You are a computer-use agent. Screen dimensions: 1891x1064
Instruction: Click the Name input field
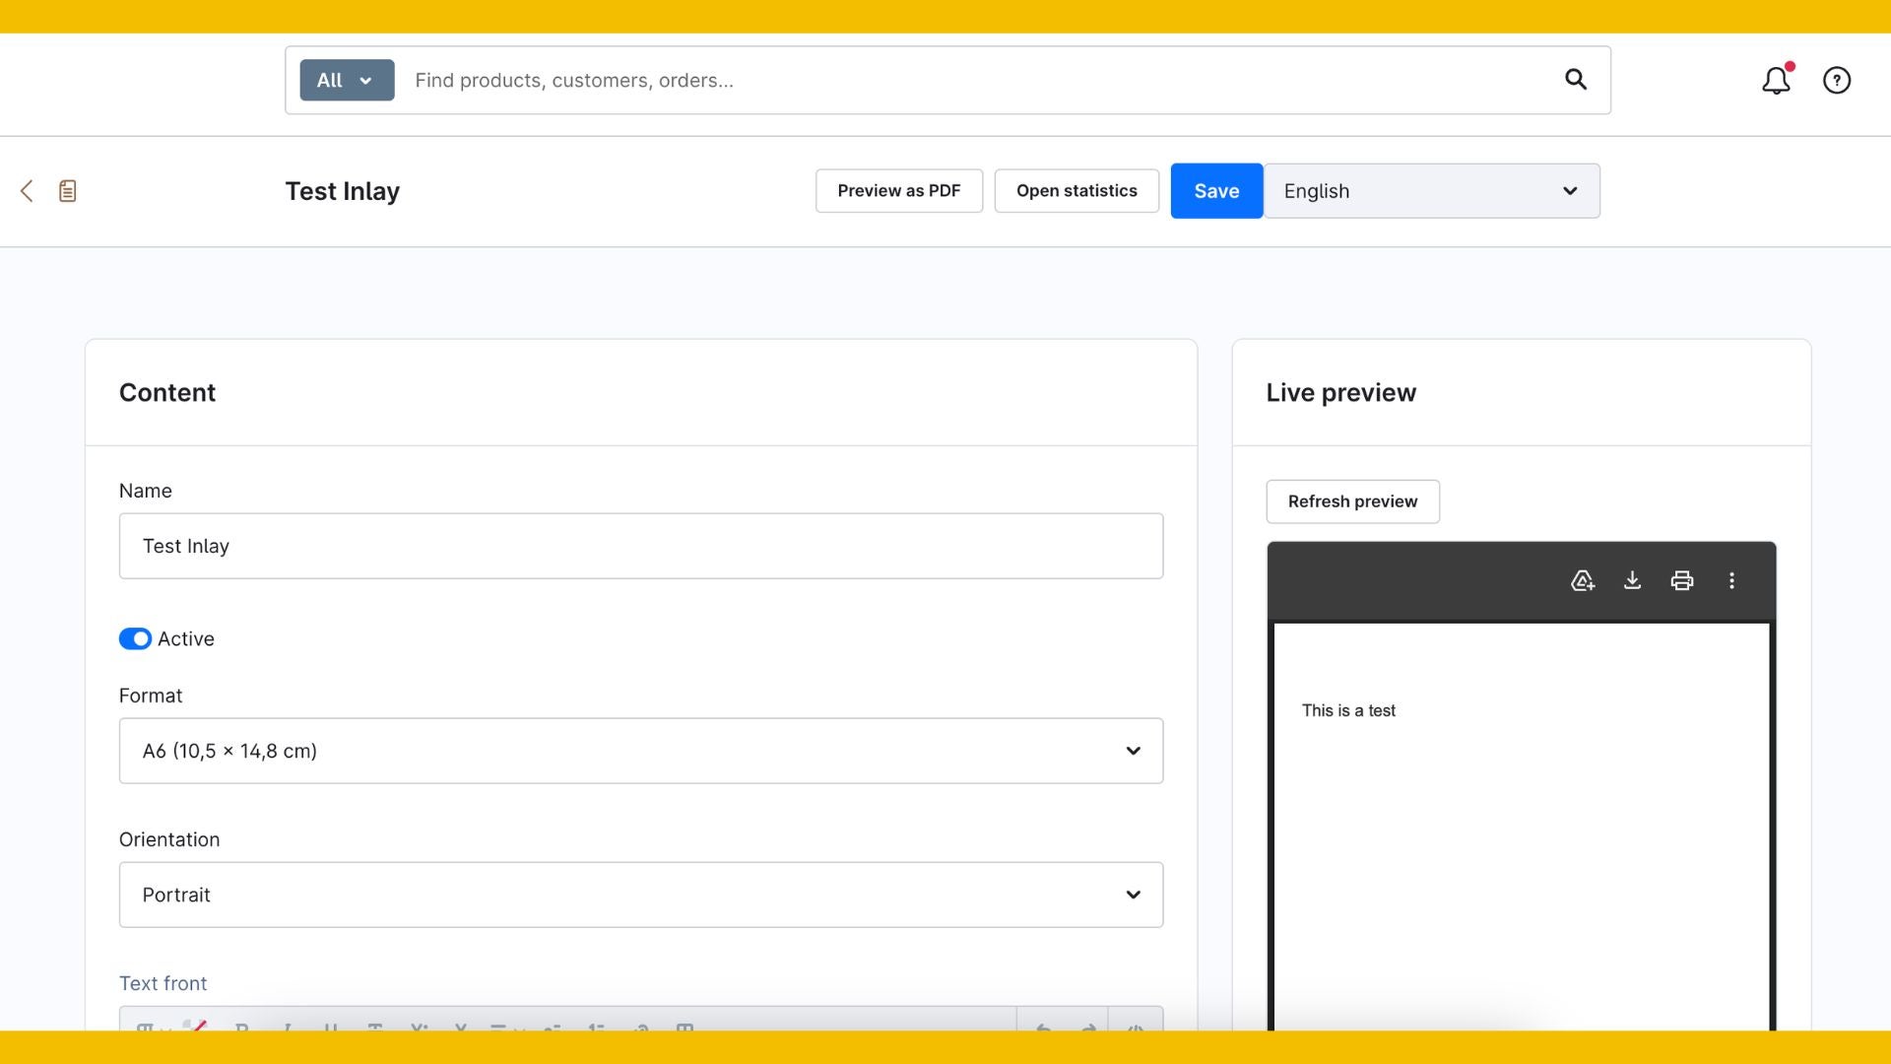point(640,547)
